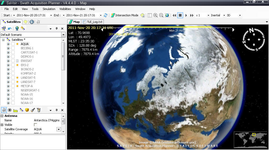Toggle the antenna Visible checkbox
The width and height of the screenshot is (269, 150).
coord(35,125)
